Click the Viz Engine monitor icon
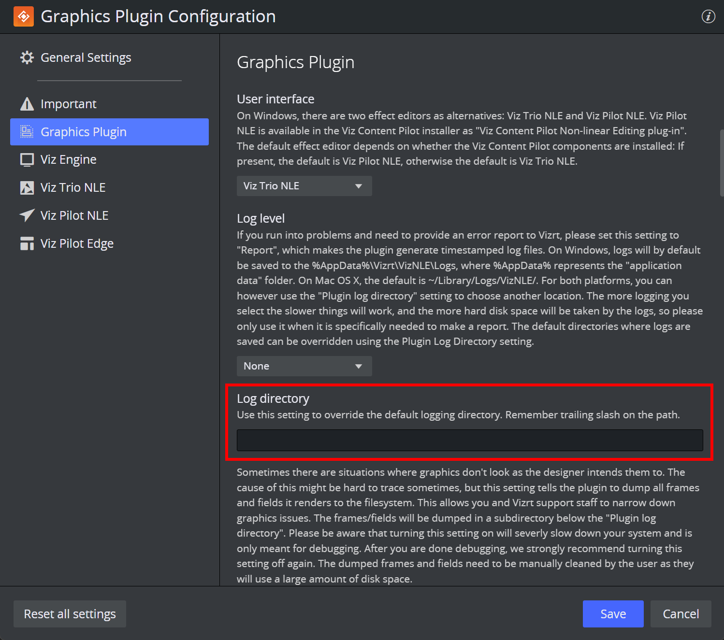 pos(27,159)
